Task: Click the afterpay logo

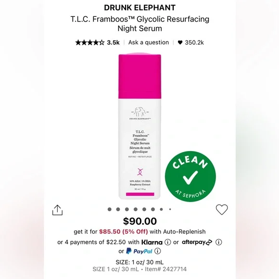Action: pyautogui.click(x=197, y=242)
